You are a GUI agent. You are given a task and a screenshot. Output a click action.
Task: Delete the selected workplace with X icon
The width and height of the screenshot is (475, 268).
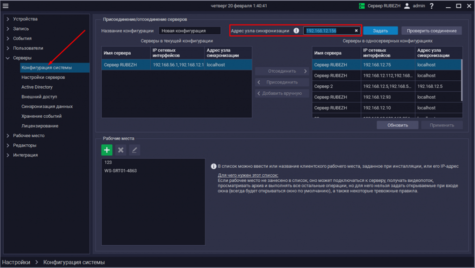(x=121, y=150)
